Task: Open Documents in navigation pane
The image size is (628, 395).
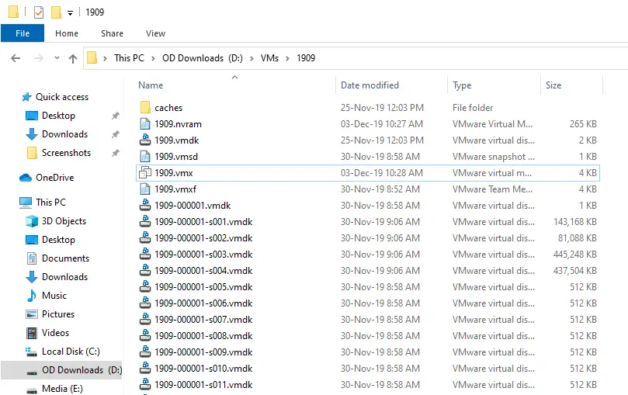Action: [65, 258]
